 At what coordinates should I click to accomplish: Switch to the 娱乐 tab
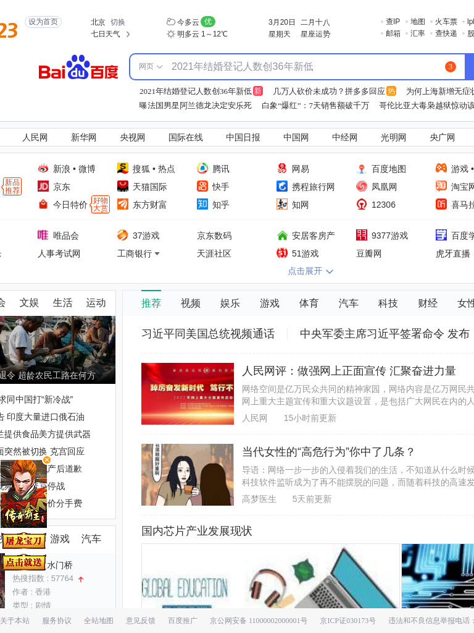(x=230, y=303)
